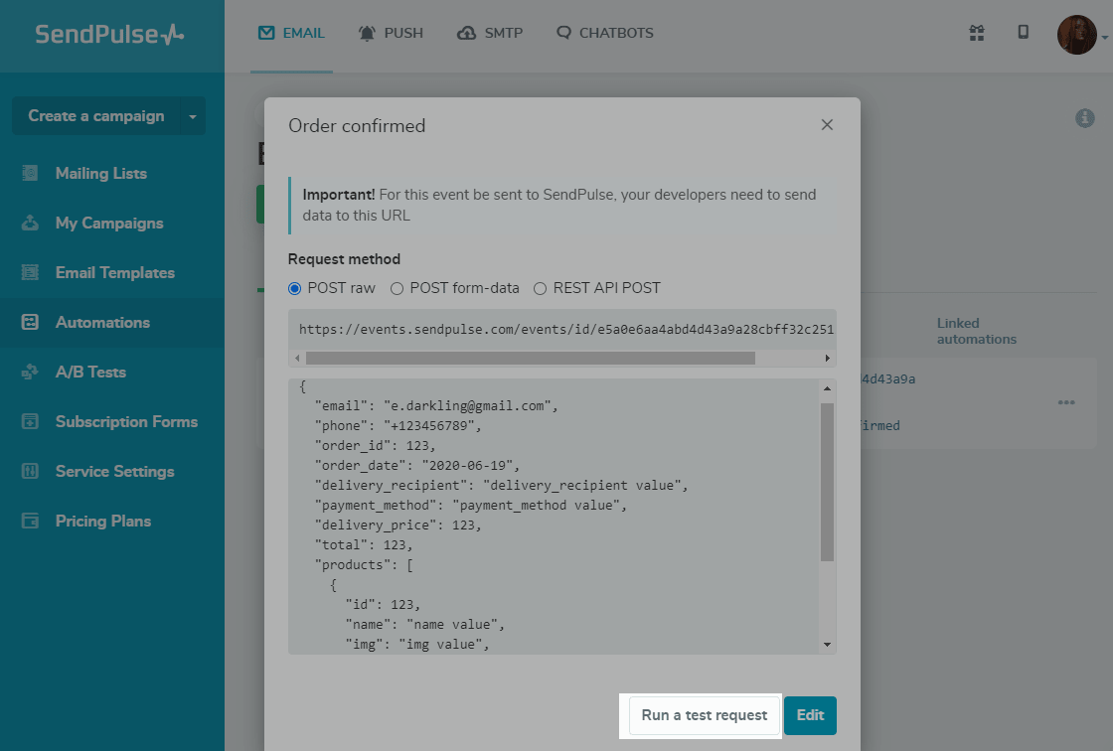Click the mobile phone icon in header
The width and height of the screenshot is (1113, 751).
[1023, 33]
